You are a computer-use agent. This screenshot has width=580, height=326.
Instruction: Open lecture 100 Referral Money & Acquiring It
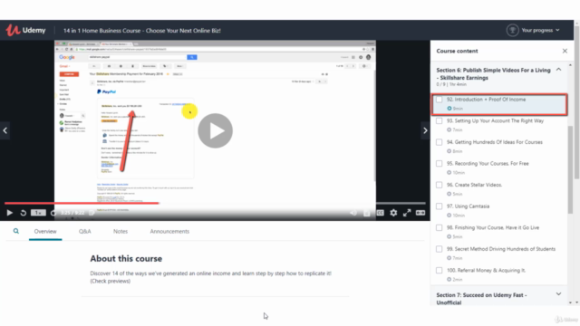click(499, 275)
